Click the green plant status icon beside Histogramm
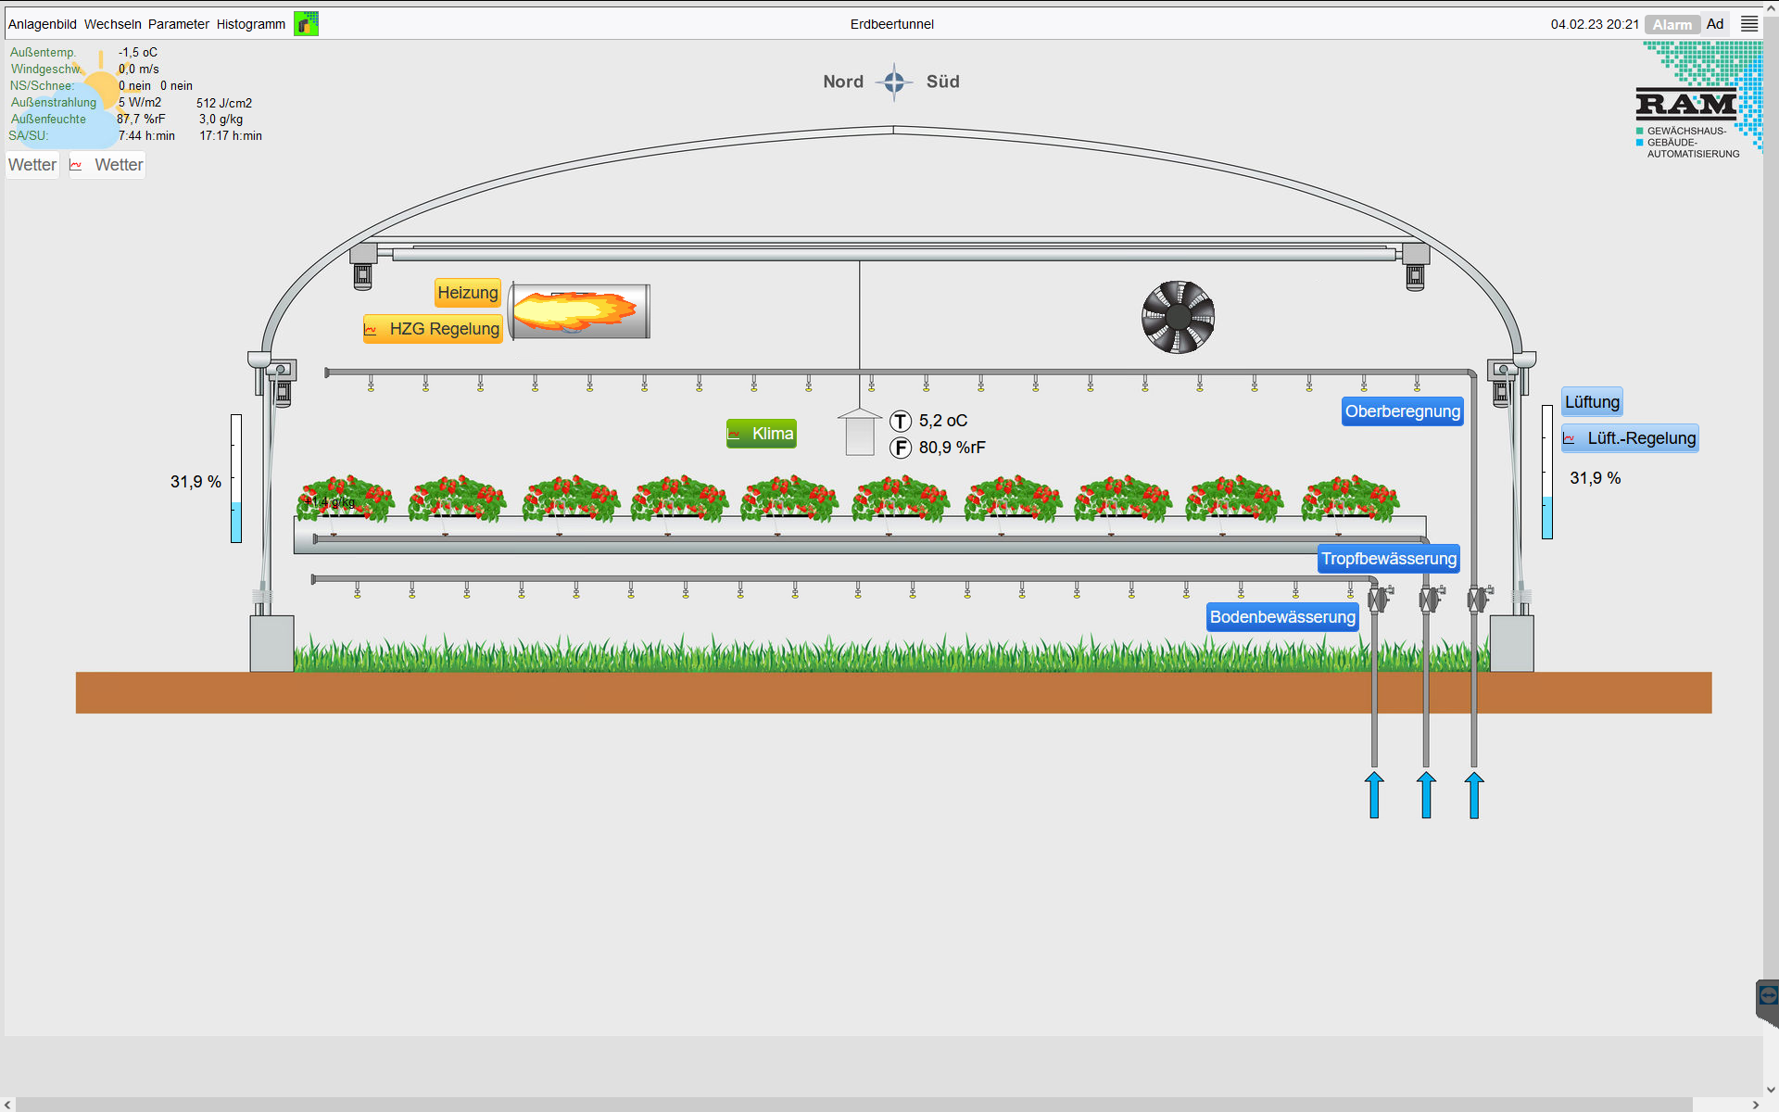 (x=306, y=24)
